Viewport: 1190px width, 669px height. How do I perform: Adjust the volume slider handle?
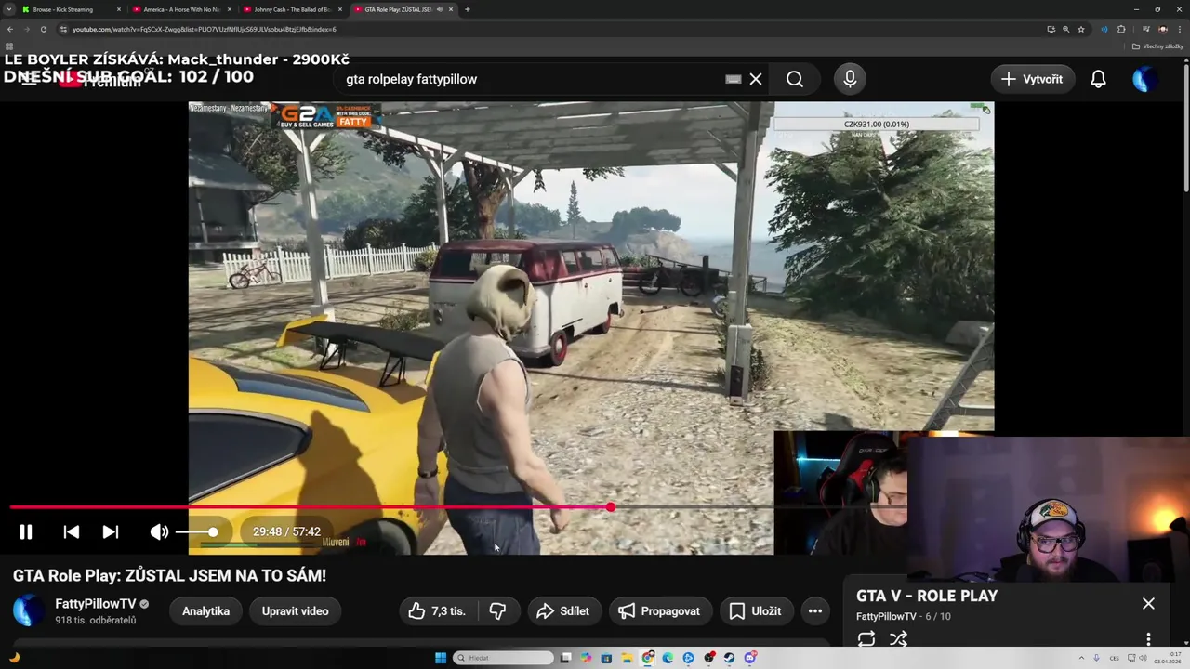(213, 531)
